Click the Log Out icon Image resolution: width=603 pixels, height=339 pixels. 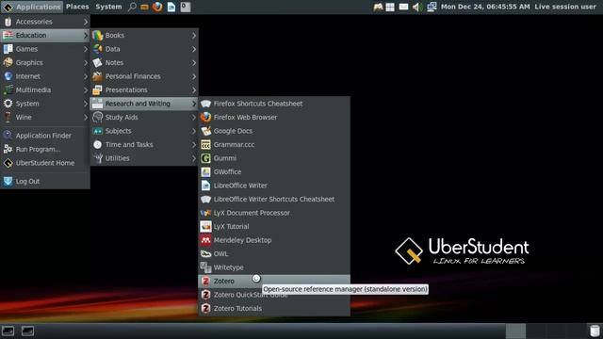[8, 181]
